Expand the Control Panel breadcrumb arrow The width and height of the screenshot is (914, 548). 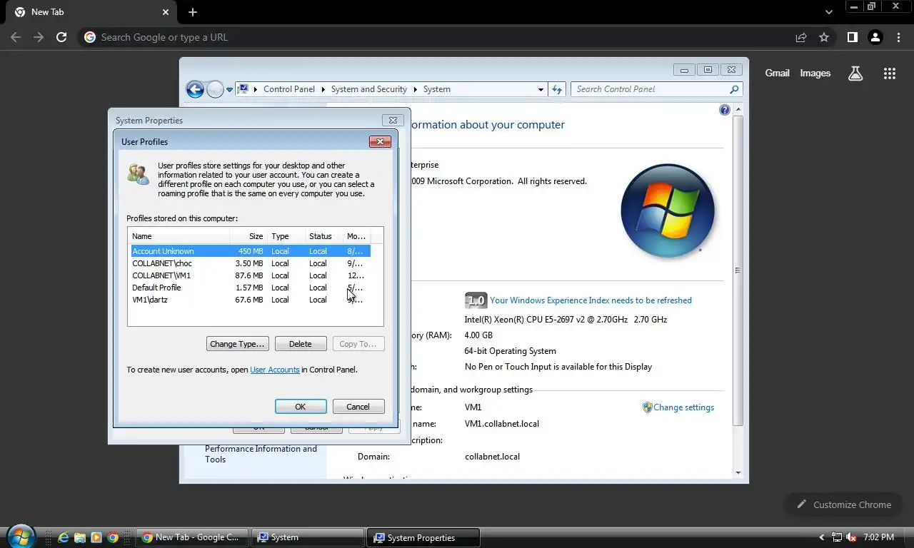pos(323,89)
